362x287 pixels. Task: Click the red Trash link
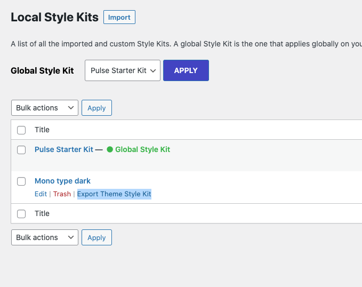[62, 194]
